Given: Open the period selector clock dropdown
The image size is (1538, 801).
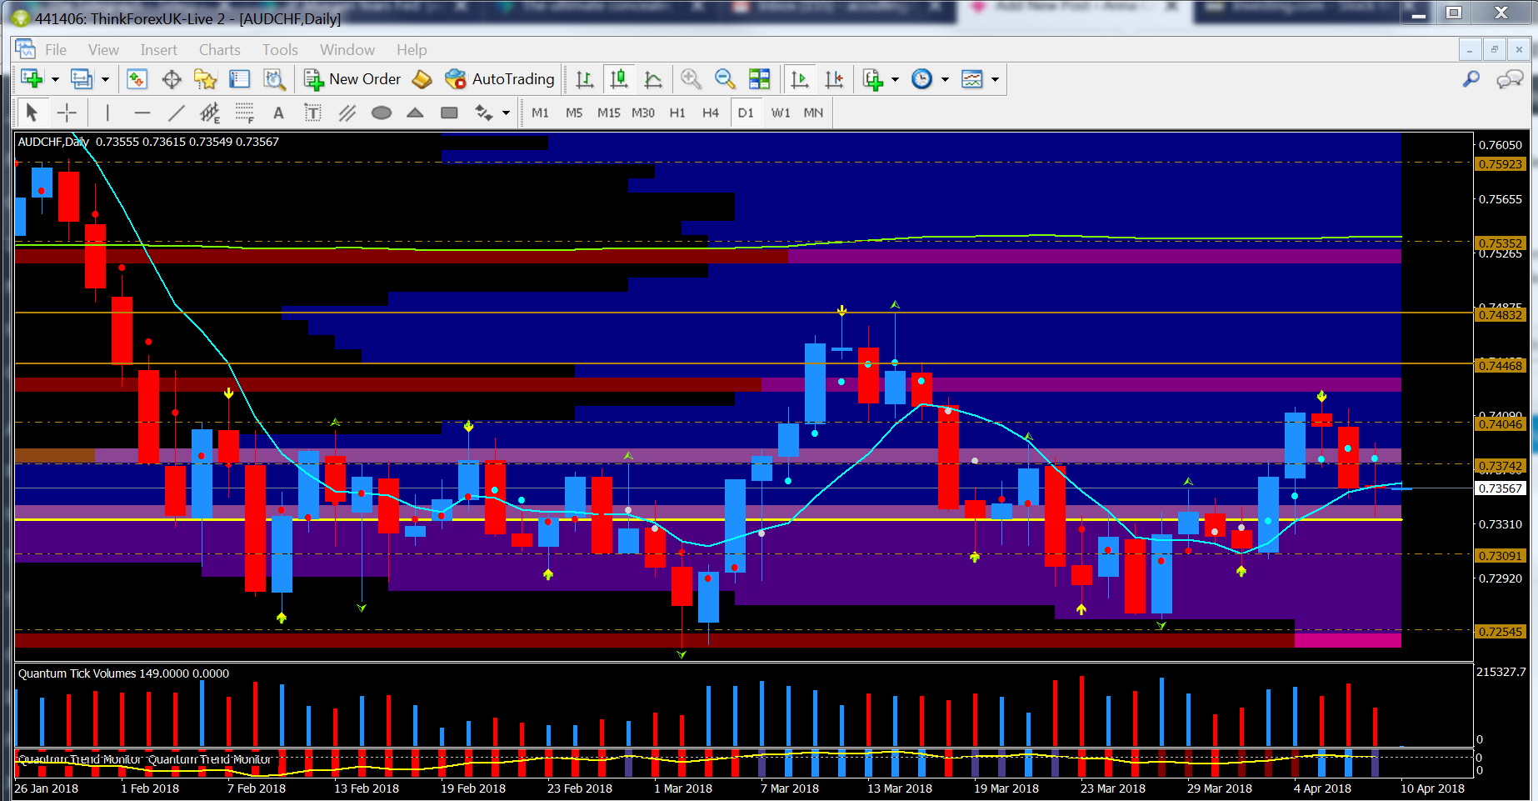Looking at the screenshot, I should [x=947, y=79].
